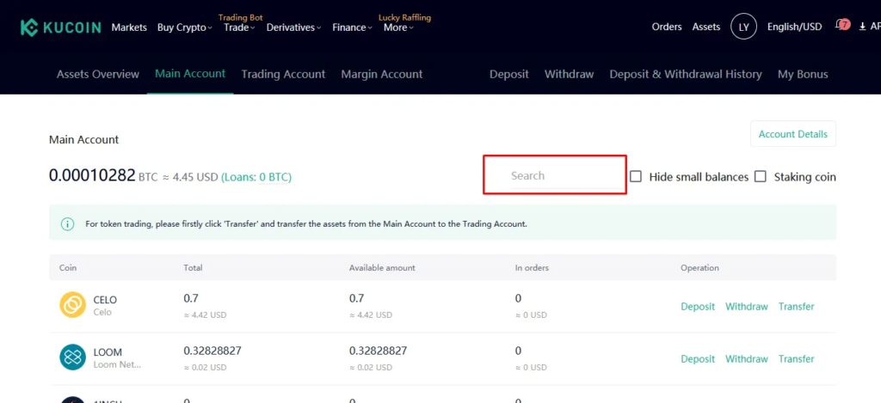Click the Total column header
The height and width of the screenshot is (403, 881).
[x=193, y=268]
